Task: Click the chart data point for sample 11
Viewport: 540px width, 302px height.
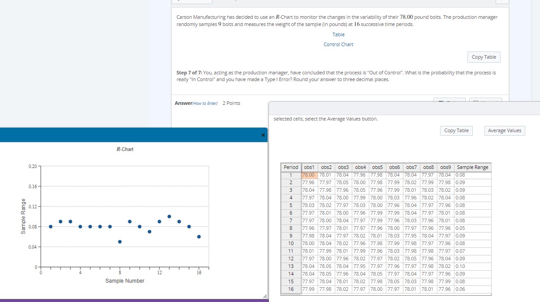Action: [x=150, y=232]
